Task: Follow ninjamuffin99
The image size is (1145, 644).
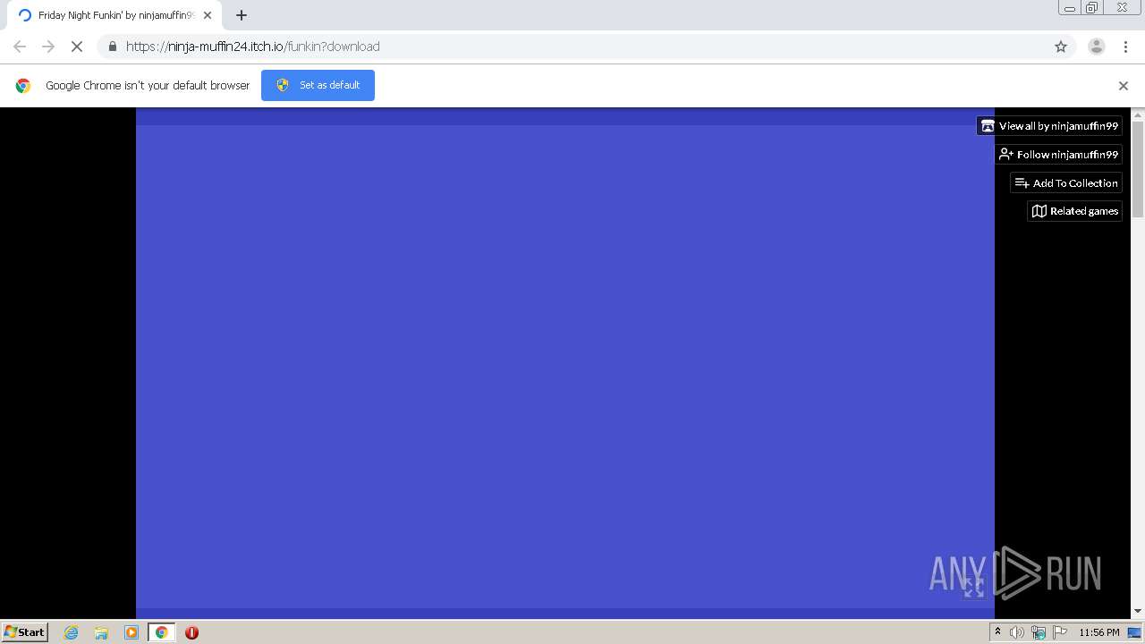Action: [1059, 155]
